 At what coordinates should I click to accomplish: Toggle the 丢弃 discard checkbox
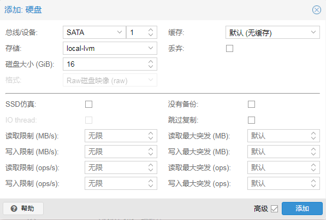[229, 48]
